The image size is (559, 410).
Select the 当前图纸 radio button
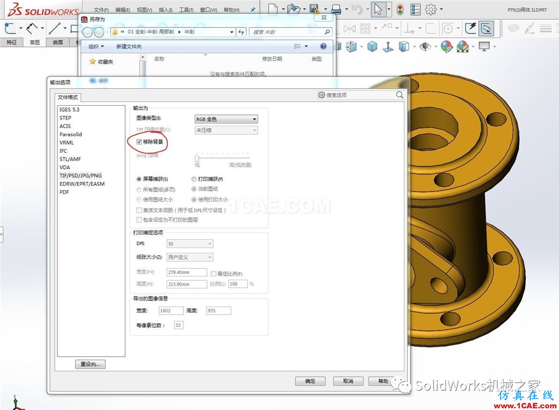194,189
